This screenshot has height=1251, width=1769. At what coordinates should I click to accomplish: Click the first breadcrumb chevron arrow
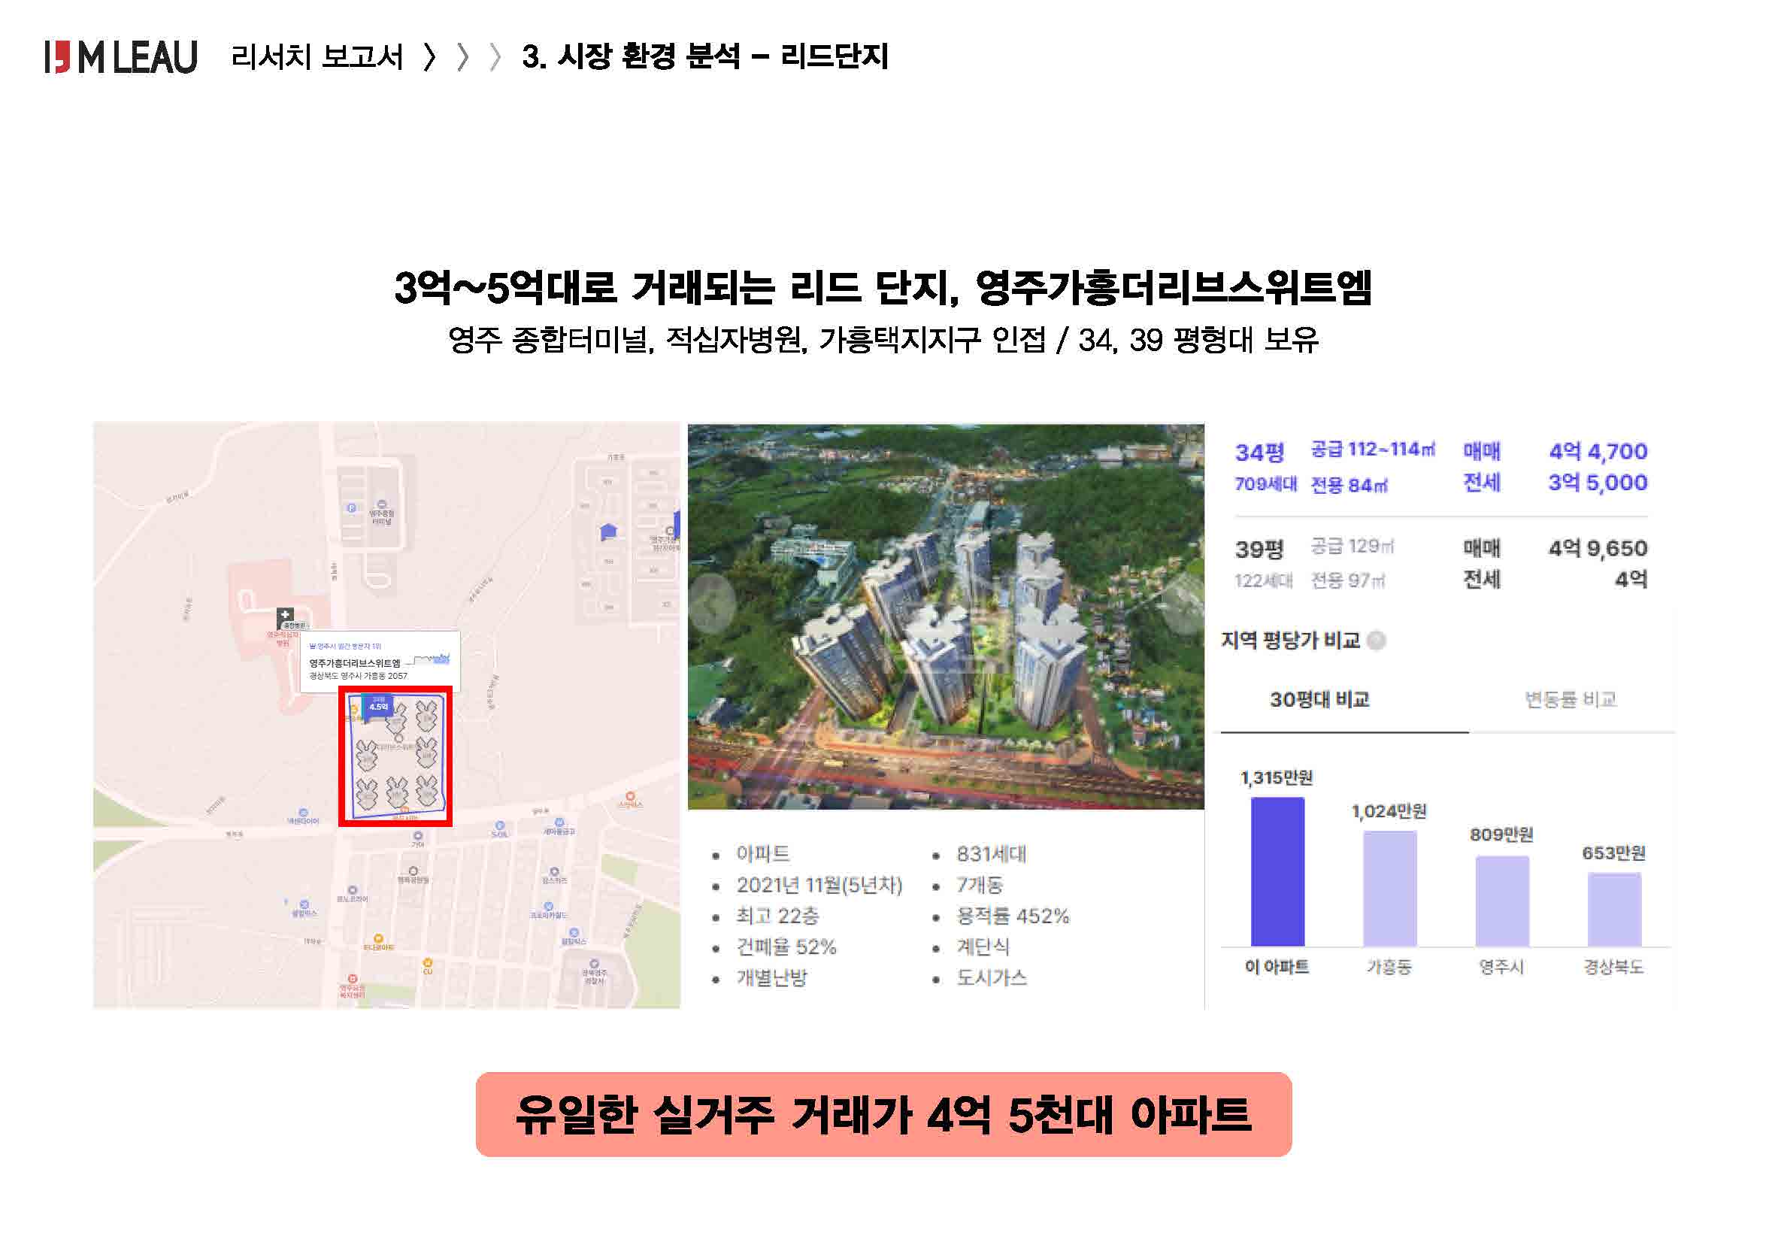pyautogui.click(x=430, y=57)
